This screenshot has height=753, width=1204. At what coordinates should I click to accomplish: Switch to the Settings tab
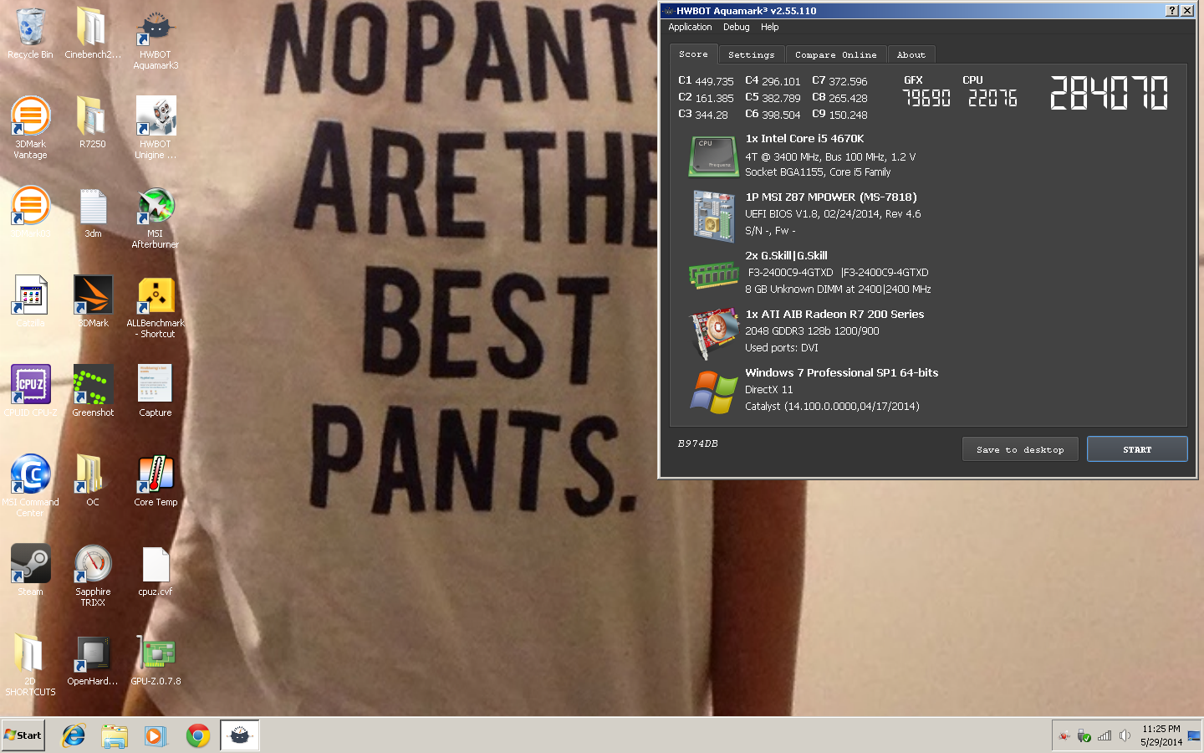point(751,54)
